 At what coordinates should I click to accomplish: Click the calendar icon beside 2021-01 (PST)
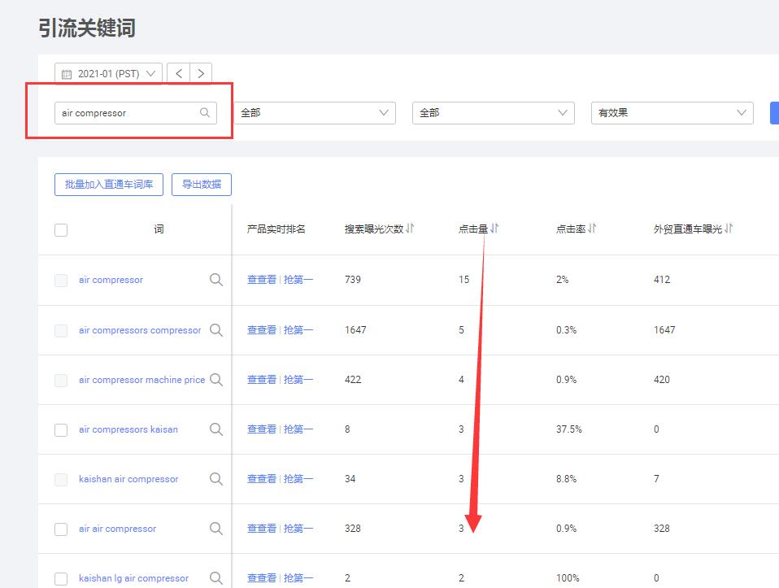[67, 73]
